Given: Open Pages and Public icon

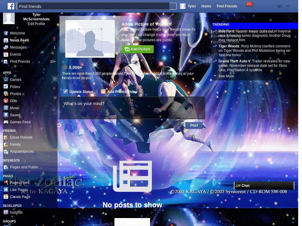Looking at the screenshot, I should (6, 167).
